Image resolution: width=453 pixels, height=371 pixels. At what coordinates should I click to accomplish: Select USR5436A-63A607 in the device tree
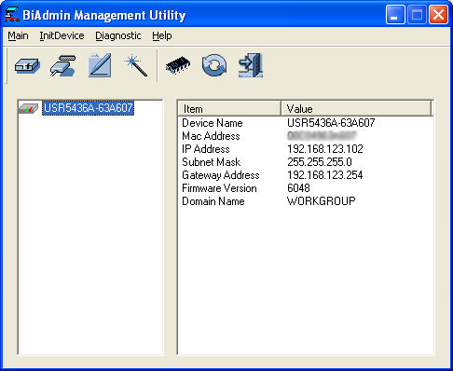[x=89, y=108]
